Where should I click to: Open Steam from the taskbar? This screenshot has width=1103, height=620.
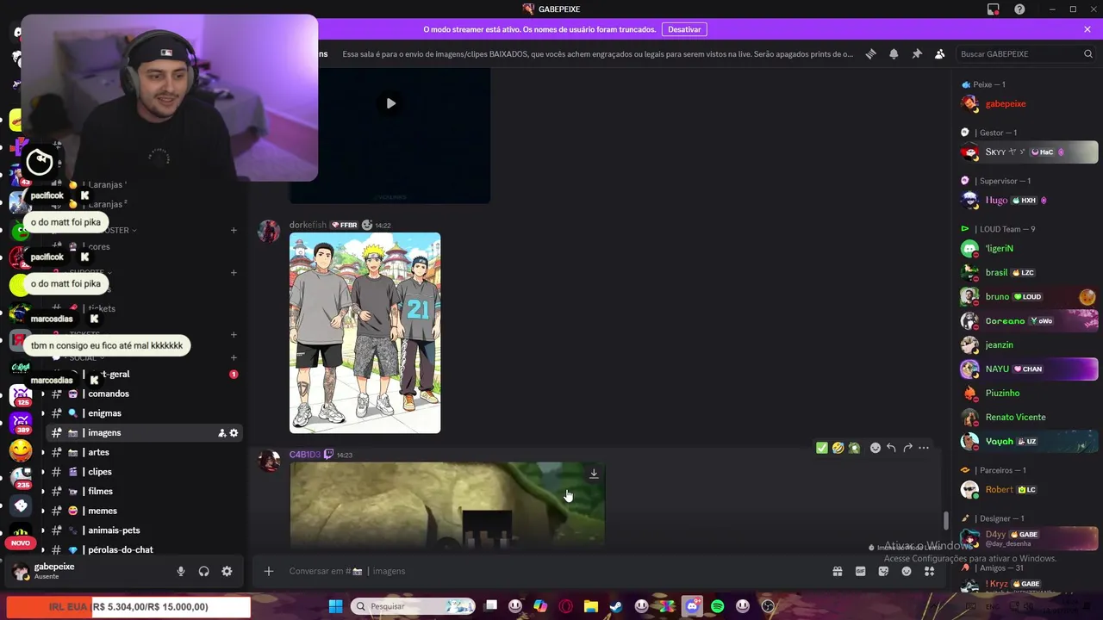click(x=616, y=606)
